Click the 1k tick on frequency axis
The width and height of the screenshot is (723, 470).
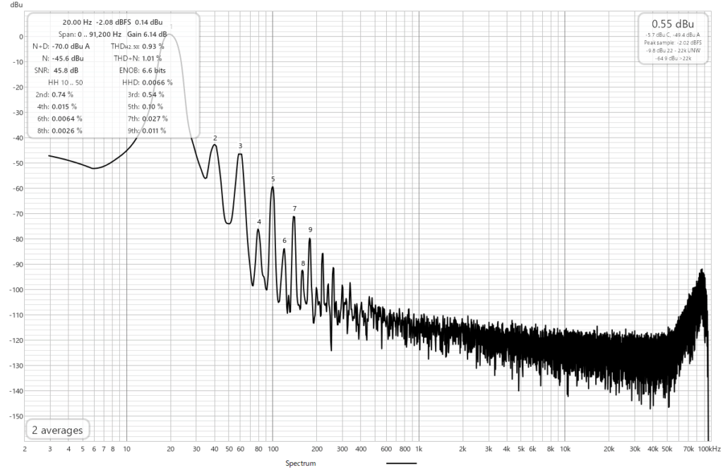click(419, 448)
